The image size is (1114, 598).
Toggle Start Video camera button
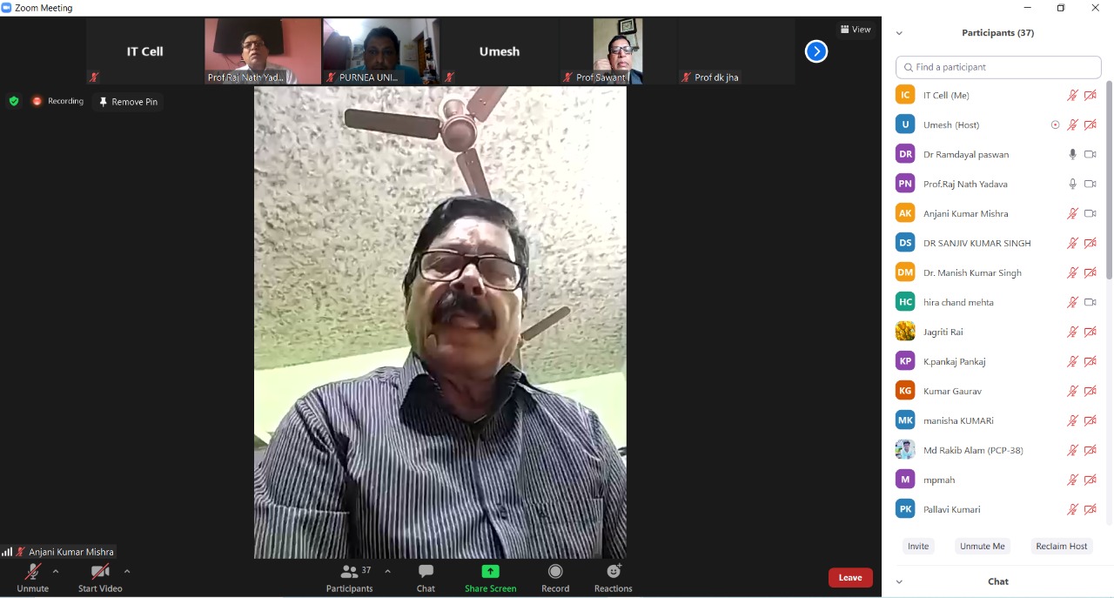click(100, 573)
